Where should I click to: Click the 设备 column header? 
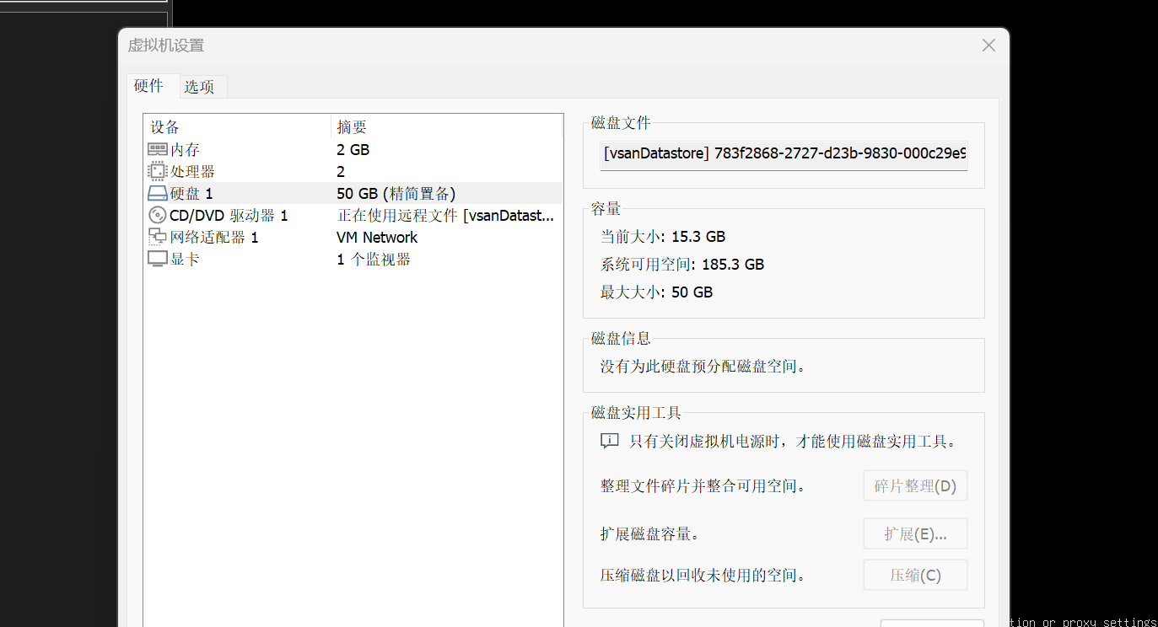237,126
